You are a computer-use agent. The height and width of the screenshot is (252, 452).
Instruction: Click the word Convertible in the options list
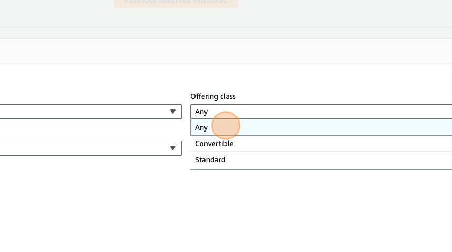(214, 144)
